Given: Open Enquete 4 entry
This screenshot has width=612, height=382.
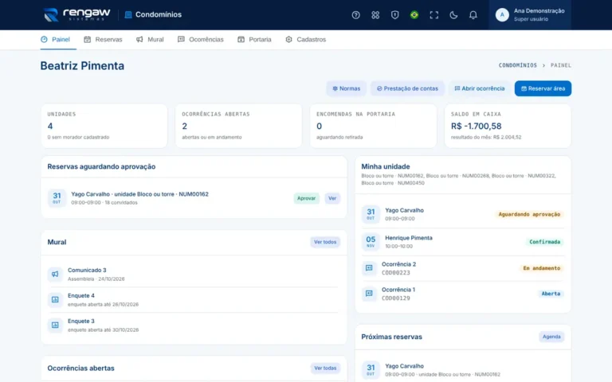Looking at the screenshot, I should pos(194,300).
